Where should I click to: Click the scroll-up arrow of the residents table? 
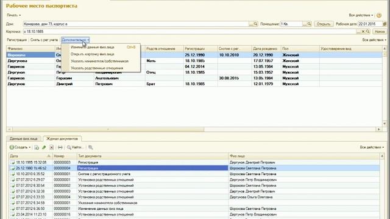[x=385, y=49]
